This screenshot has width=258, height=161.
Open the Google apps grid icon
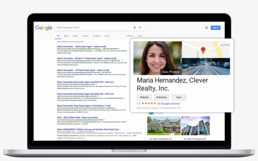coord(206,28)
